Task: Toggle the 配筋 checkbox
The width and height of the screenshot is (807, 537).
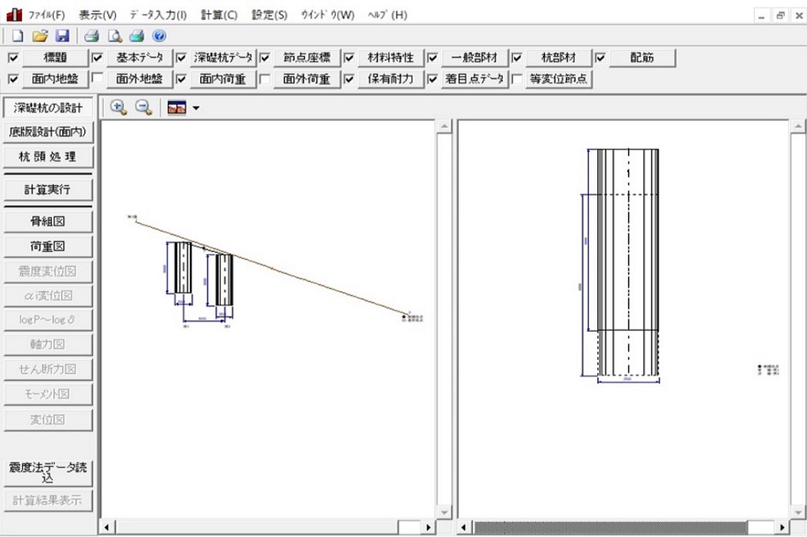Action: tap(601, 57)
